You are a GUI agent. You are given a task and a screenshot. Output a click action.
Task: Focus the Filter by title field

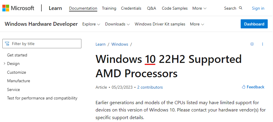[x=44, y=44]
